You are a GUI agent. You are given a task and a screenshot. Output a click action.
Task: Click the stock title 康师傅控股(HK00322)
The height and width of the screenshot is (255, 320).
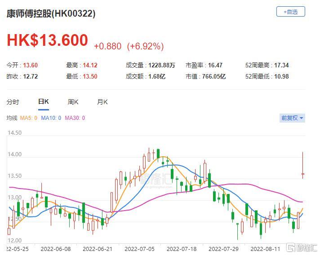[x=51, y=13]
